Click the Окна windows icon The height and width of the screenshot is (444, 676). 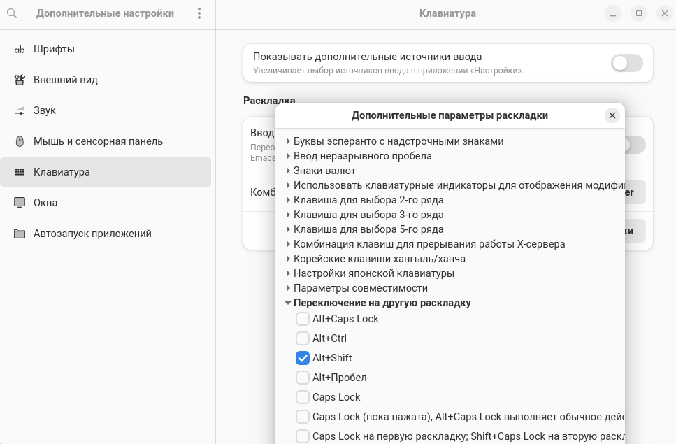(x=20, y=203)
